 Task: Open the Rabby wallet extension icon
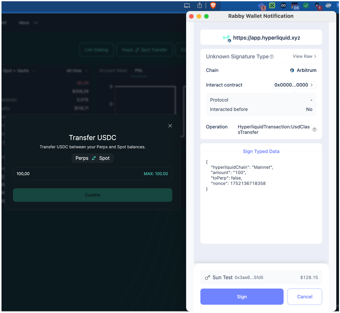[262, 6]
